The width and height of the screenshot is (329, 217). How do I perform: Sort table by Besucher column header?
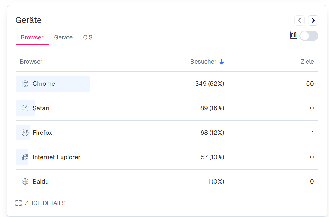(203, 62)
